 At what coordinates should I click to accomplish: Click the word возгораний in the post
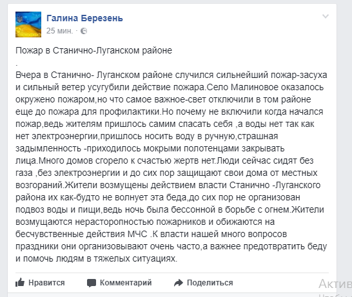click(x=39, y=186)
